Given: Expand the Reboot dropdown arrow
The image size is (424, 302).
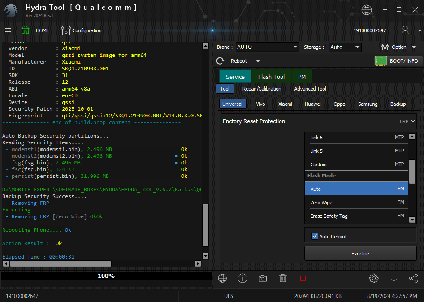Looking at the screenshot, I should click(x=258, y=61).
